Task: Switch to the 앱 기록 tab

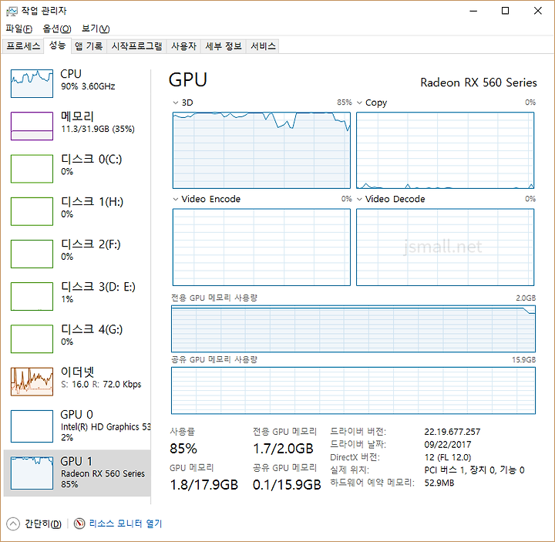Action: [89, 46]
